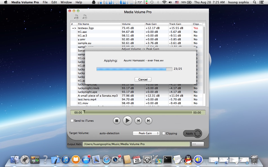
Task: Open the Mail stamp icon in dock
Action: [x=96, y=159]
